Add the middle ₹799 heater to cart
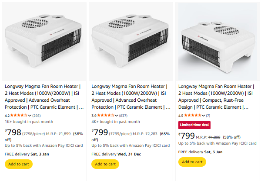This screenshot has height=181, width=261. pyautogui.click(x=105, y=164)
